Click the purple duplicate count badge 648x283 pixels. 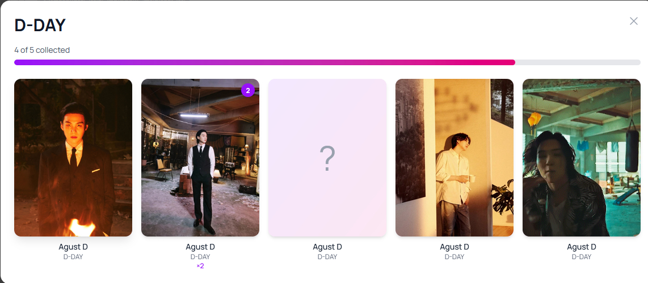pyautogui.click(x=248, y=90)
